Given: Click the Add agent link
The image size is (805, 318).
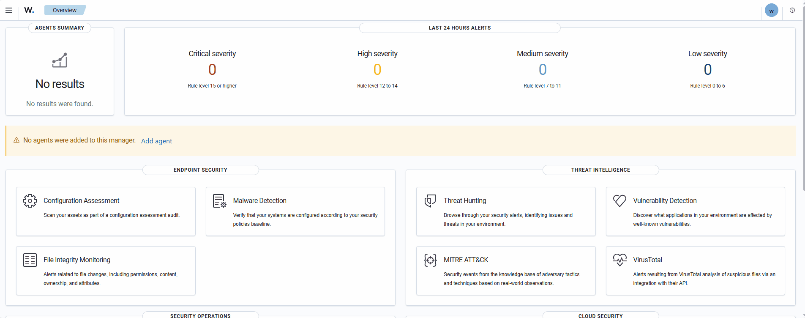Looking at the screenshot, I should coord(156,141).
